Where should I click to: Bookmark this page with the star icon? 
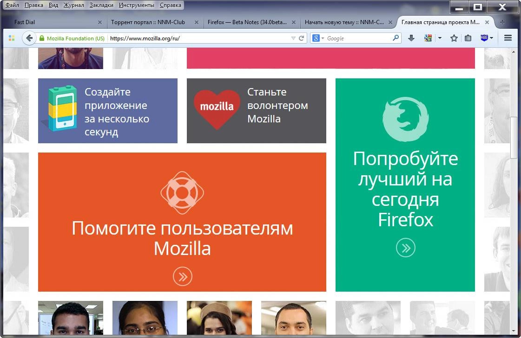(x=454, y=38)
